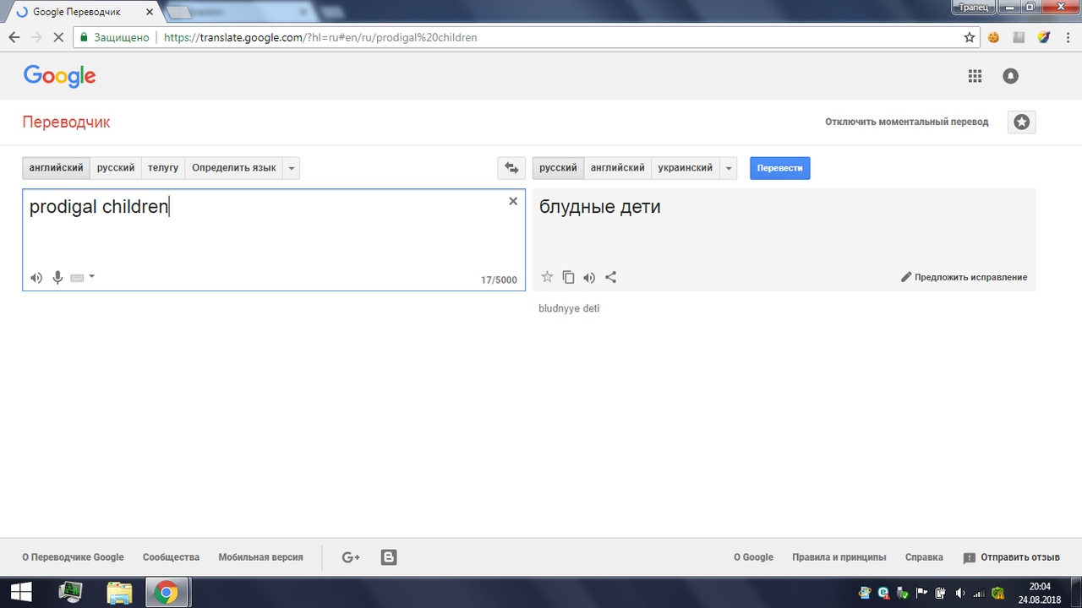1082x608 pixels.
Task: Open the phrasebook star button
Action: click(x=1022, y=122)
